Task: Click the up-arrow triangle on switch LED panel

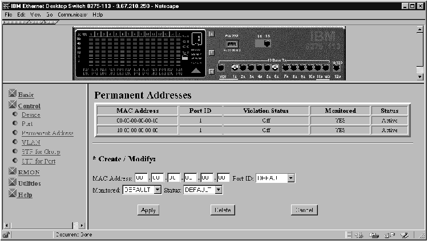Action: pyautogui.click(x=195, y=71)
